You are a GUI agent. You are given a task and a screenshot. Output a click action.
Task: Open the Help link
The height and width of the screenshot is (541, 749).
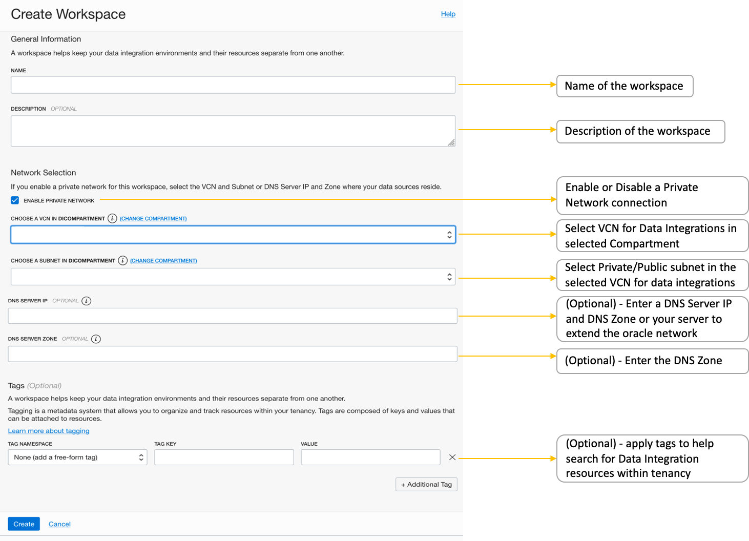coord(448,14)
